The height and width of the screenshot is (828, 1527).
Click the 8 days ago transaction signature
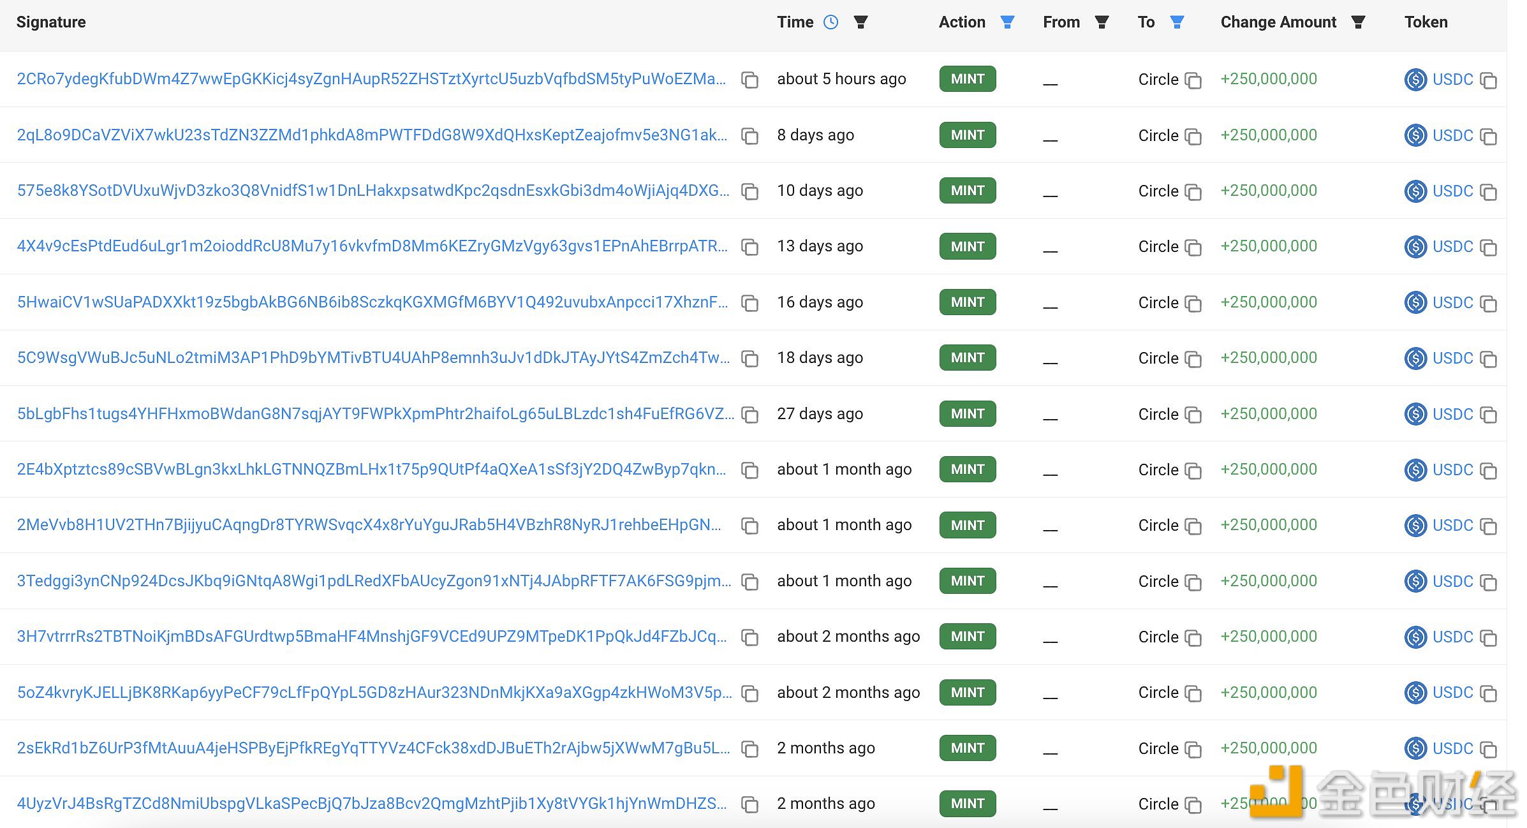tap(376, 133)
